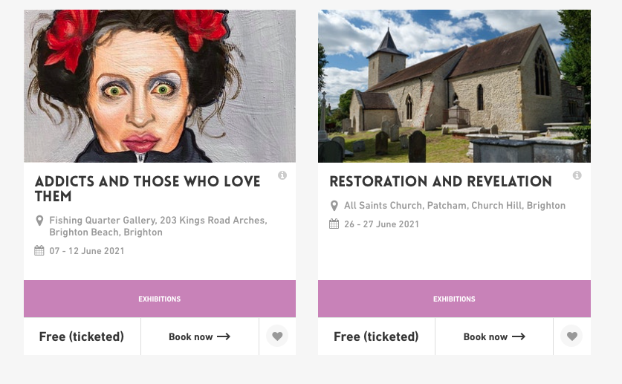Click info icon on Addicts card

point(282,175)
